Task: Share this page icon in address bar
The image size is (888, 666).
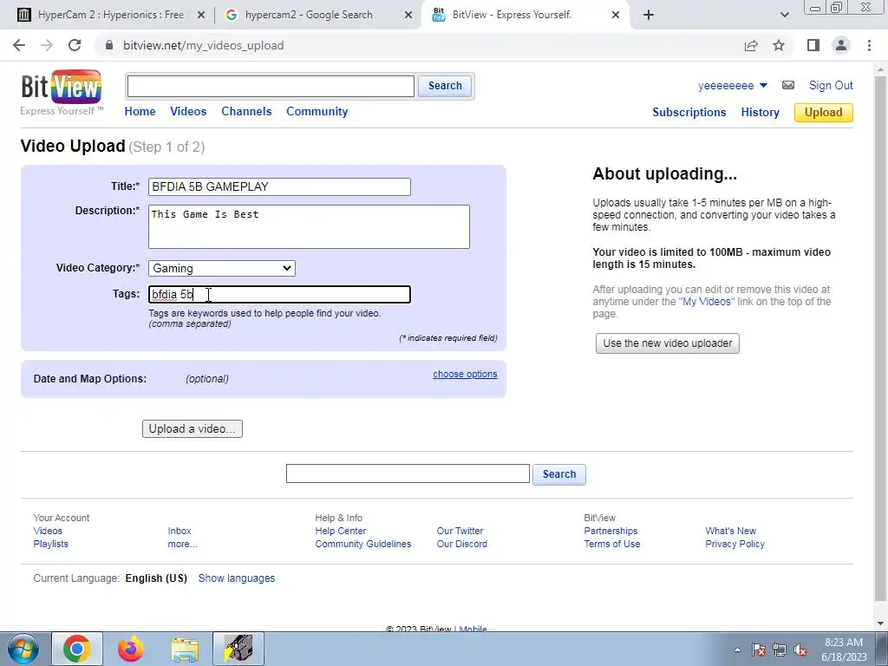Action: 751,45
